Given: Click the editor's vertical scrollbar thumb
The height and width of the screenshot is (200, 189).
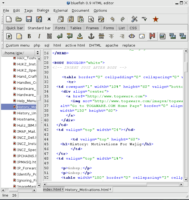Looking at the screenshot, I should [186, 67].
